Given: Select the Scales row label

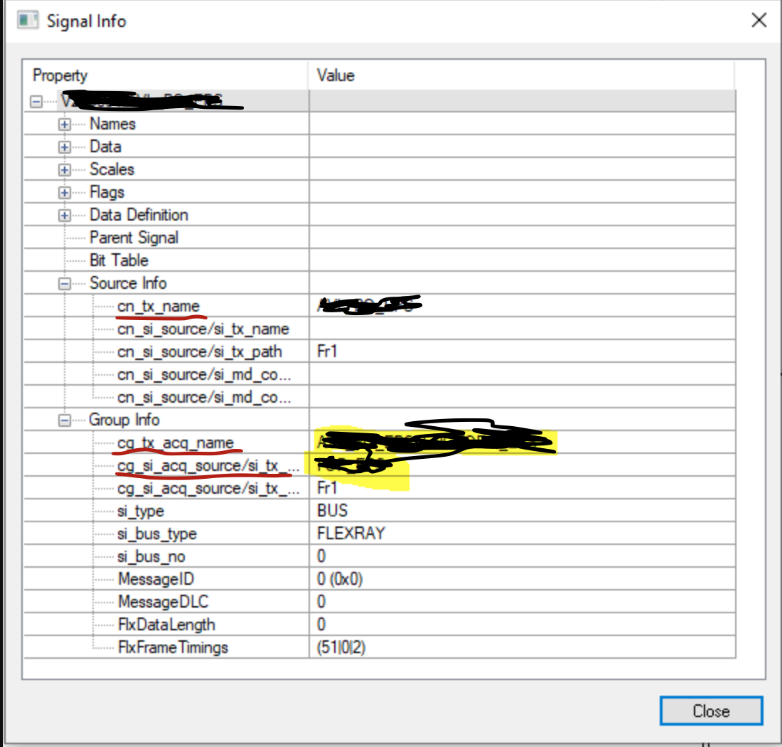Looking at the screenshot, I should [112, 169].
